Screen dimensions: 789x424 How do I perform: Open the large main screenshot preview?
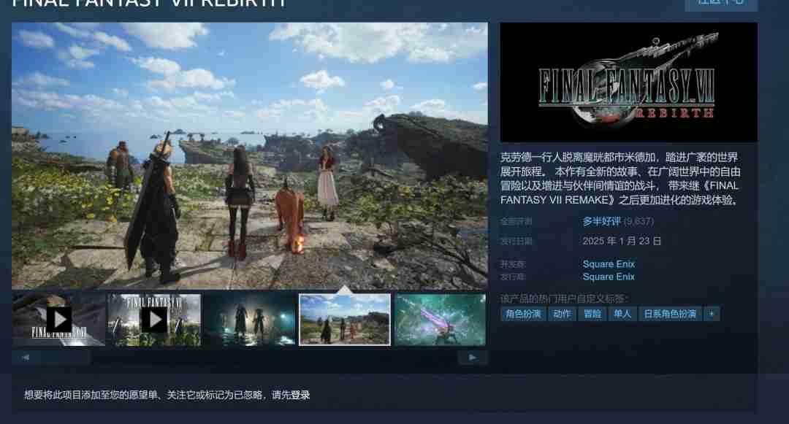click(250, 155)
